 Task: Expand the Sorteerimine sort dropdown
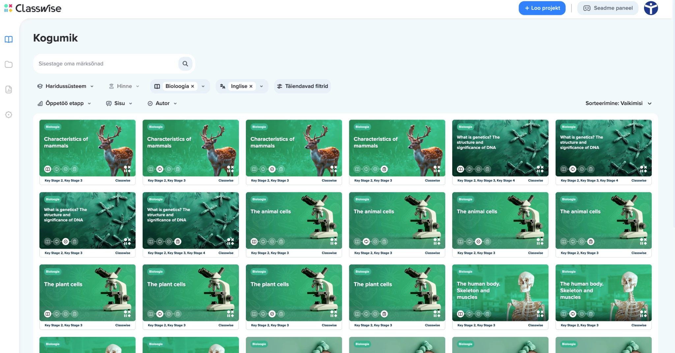pos(618,103)
